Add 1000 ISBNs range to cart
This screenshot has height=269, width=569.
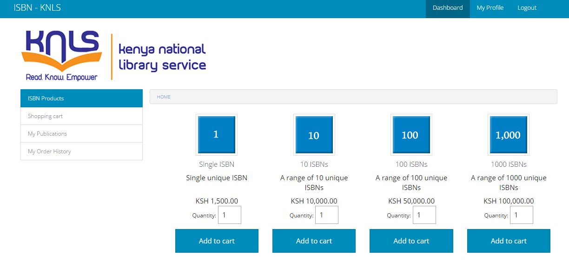point(509,241)
